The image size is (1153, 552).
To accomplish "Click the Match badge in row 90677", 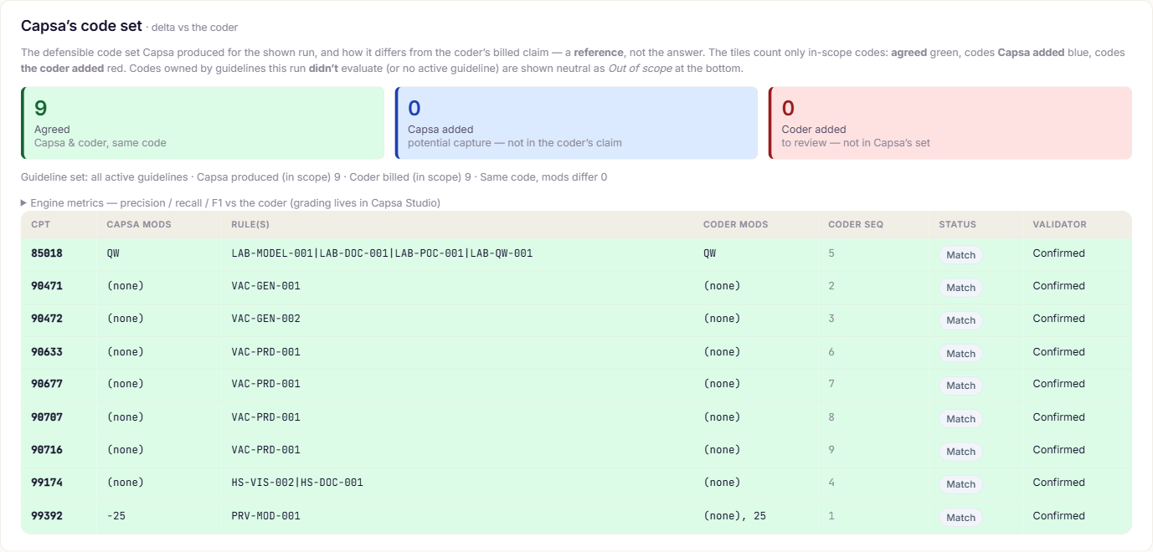I will coord(960,386).
